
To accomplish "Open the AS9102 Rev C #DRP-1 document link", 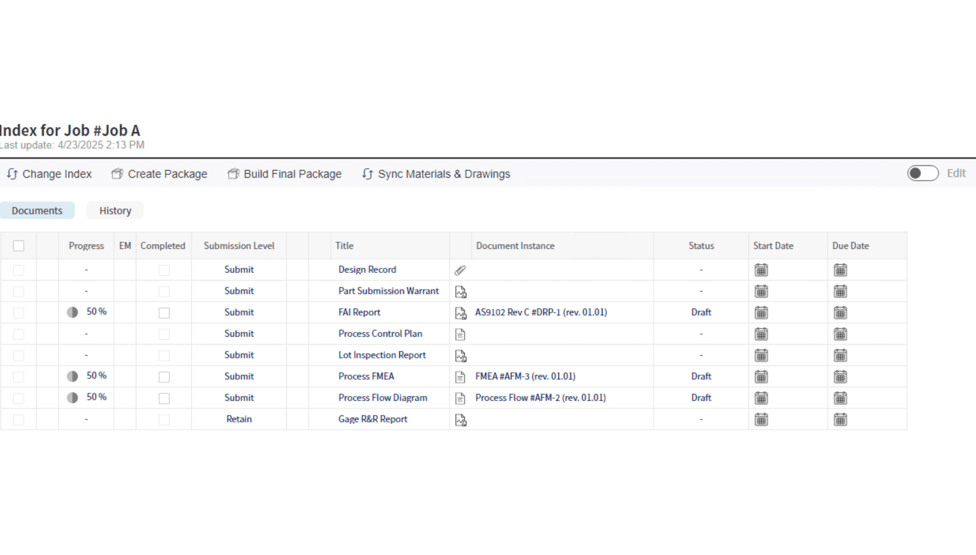I will pyautogui.click(x=541, y=312).
